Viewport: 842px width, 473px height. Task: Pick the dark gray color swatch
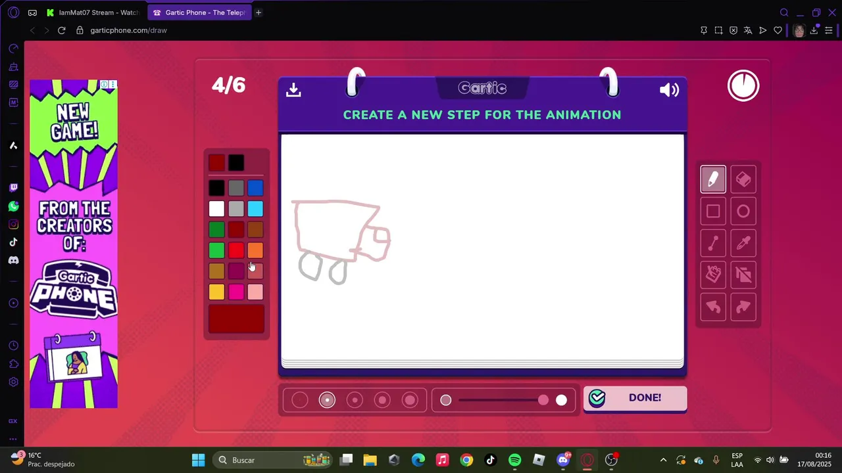[x=236, y=188]
